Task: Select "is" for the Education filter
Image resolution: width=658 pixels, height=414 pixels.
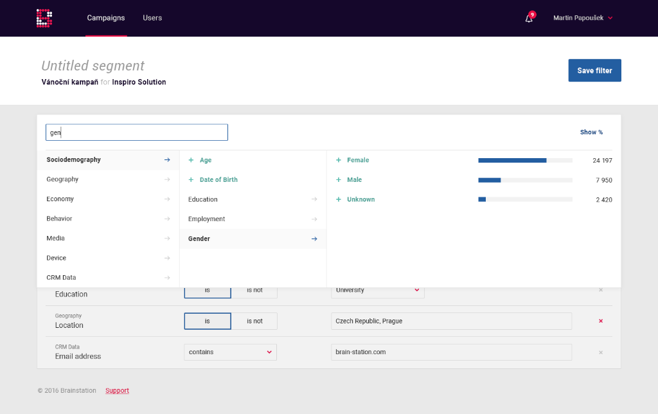Action: pyautogui.click(x=207, y=290)
